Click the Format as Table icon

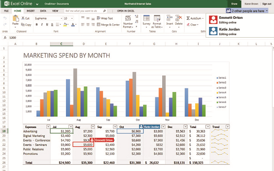157,19
